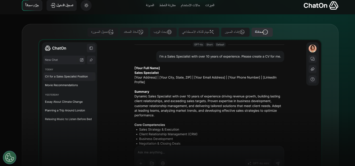Click the GPT-4o tag above the chat
The height and width of the screenshot is (166, 355).
(x=199, y=45)
